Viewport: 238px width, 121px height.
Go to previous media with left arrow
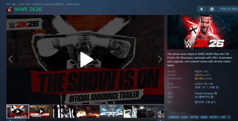pos(11,59)
